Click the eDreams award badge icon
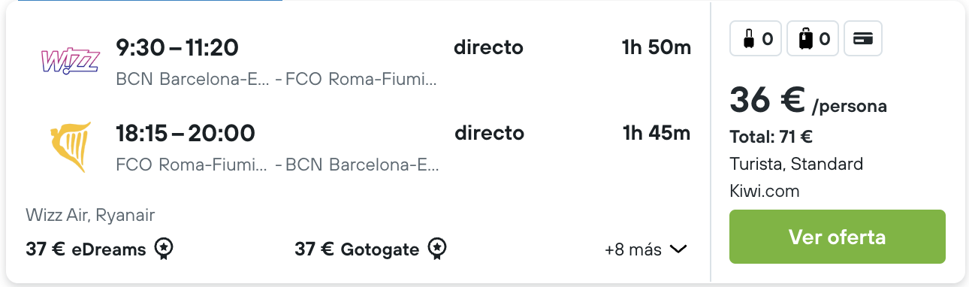The height and width of the screenshot is (287, 969). tap(165, 249)
